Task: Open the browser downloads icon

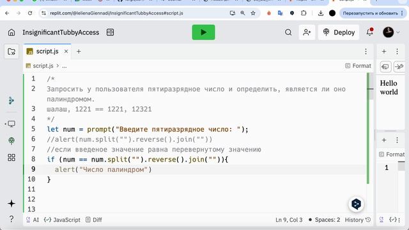Action: (321, 13)
